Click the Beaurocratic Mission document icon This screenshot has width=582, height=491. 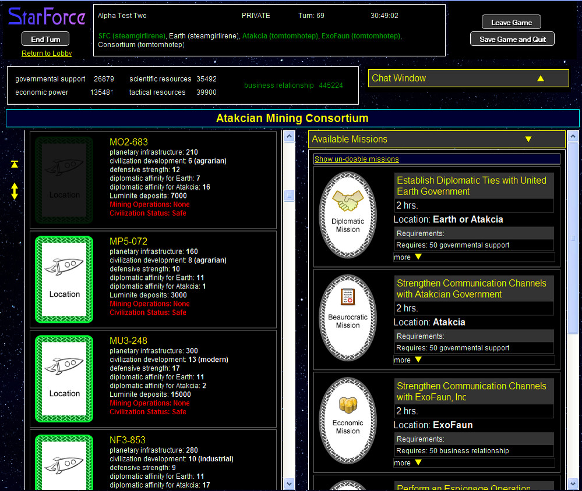tap(347, 318)
